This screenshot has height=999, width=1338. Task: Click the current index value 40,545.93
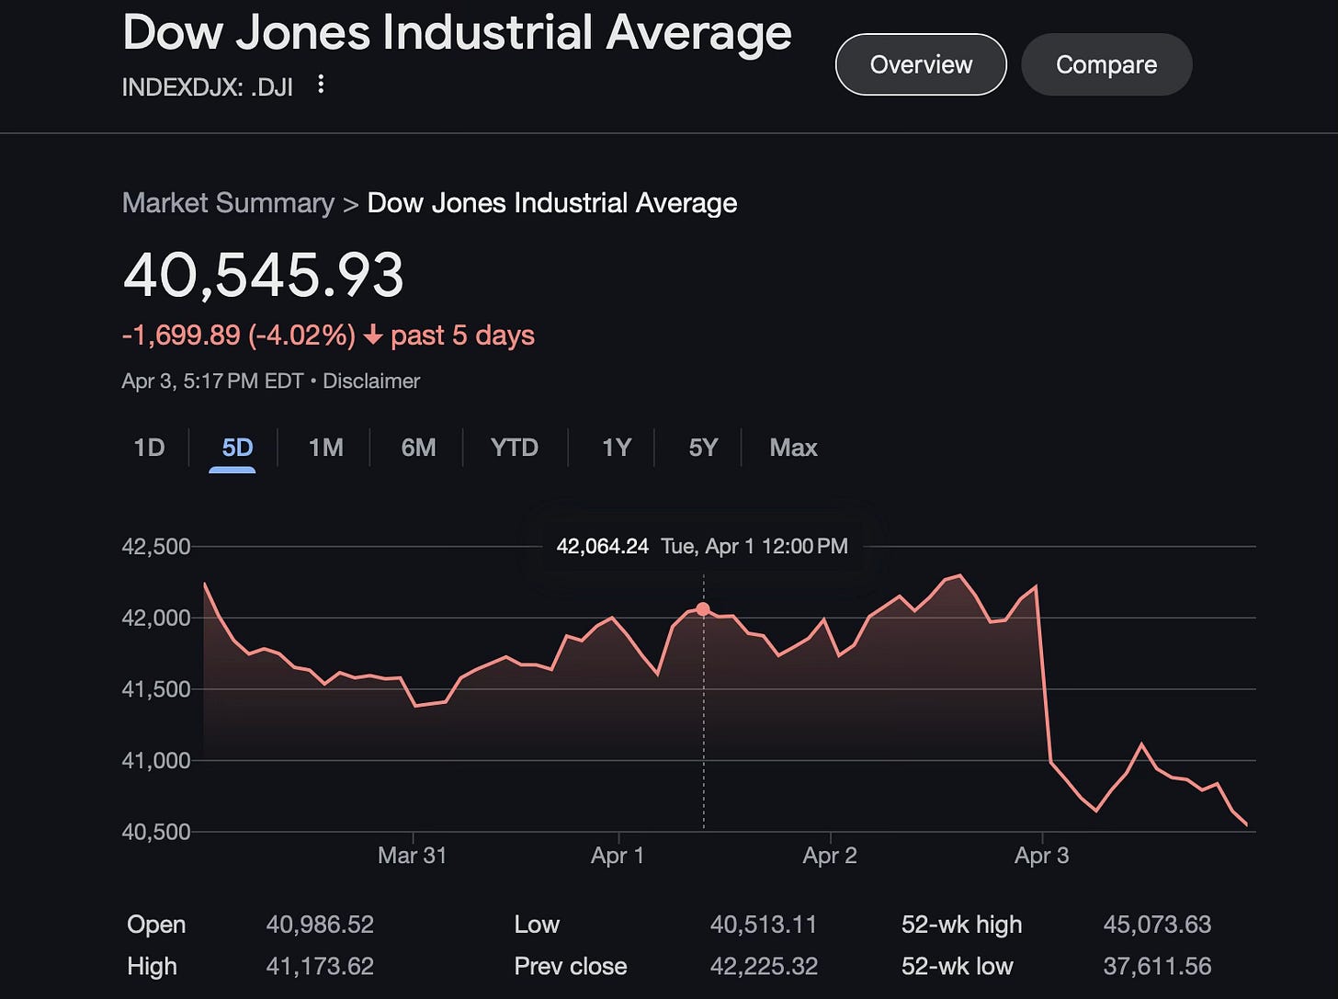(264, 275)
